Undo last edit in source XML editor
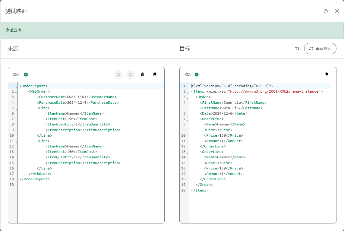 (118, 74)
